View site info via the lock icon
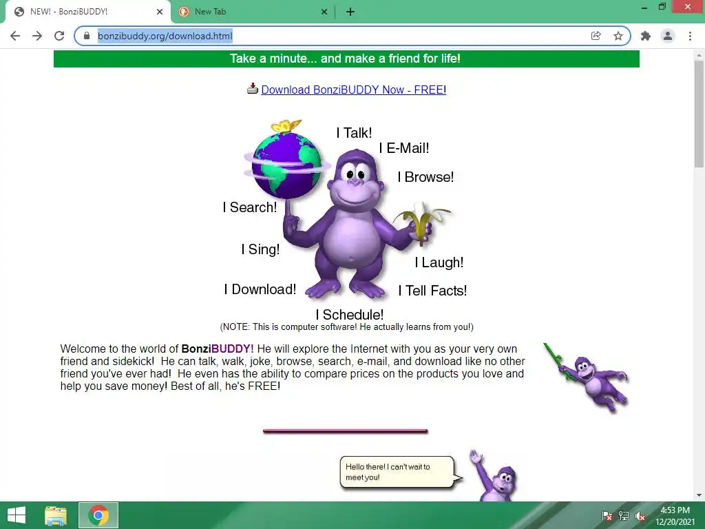 click(87, 36)
